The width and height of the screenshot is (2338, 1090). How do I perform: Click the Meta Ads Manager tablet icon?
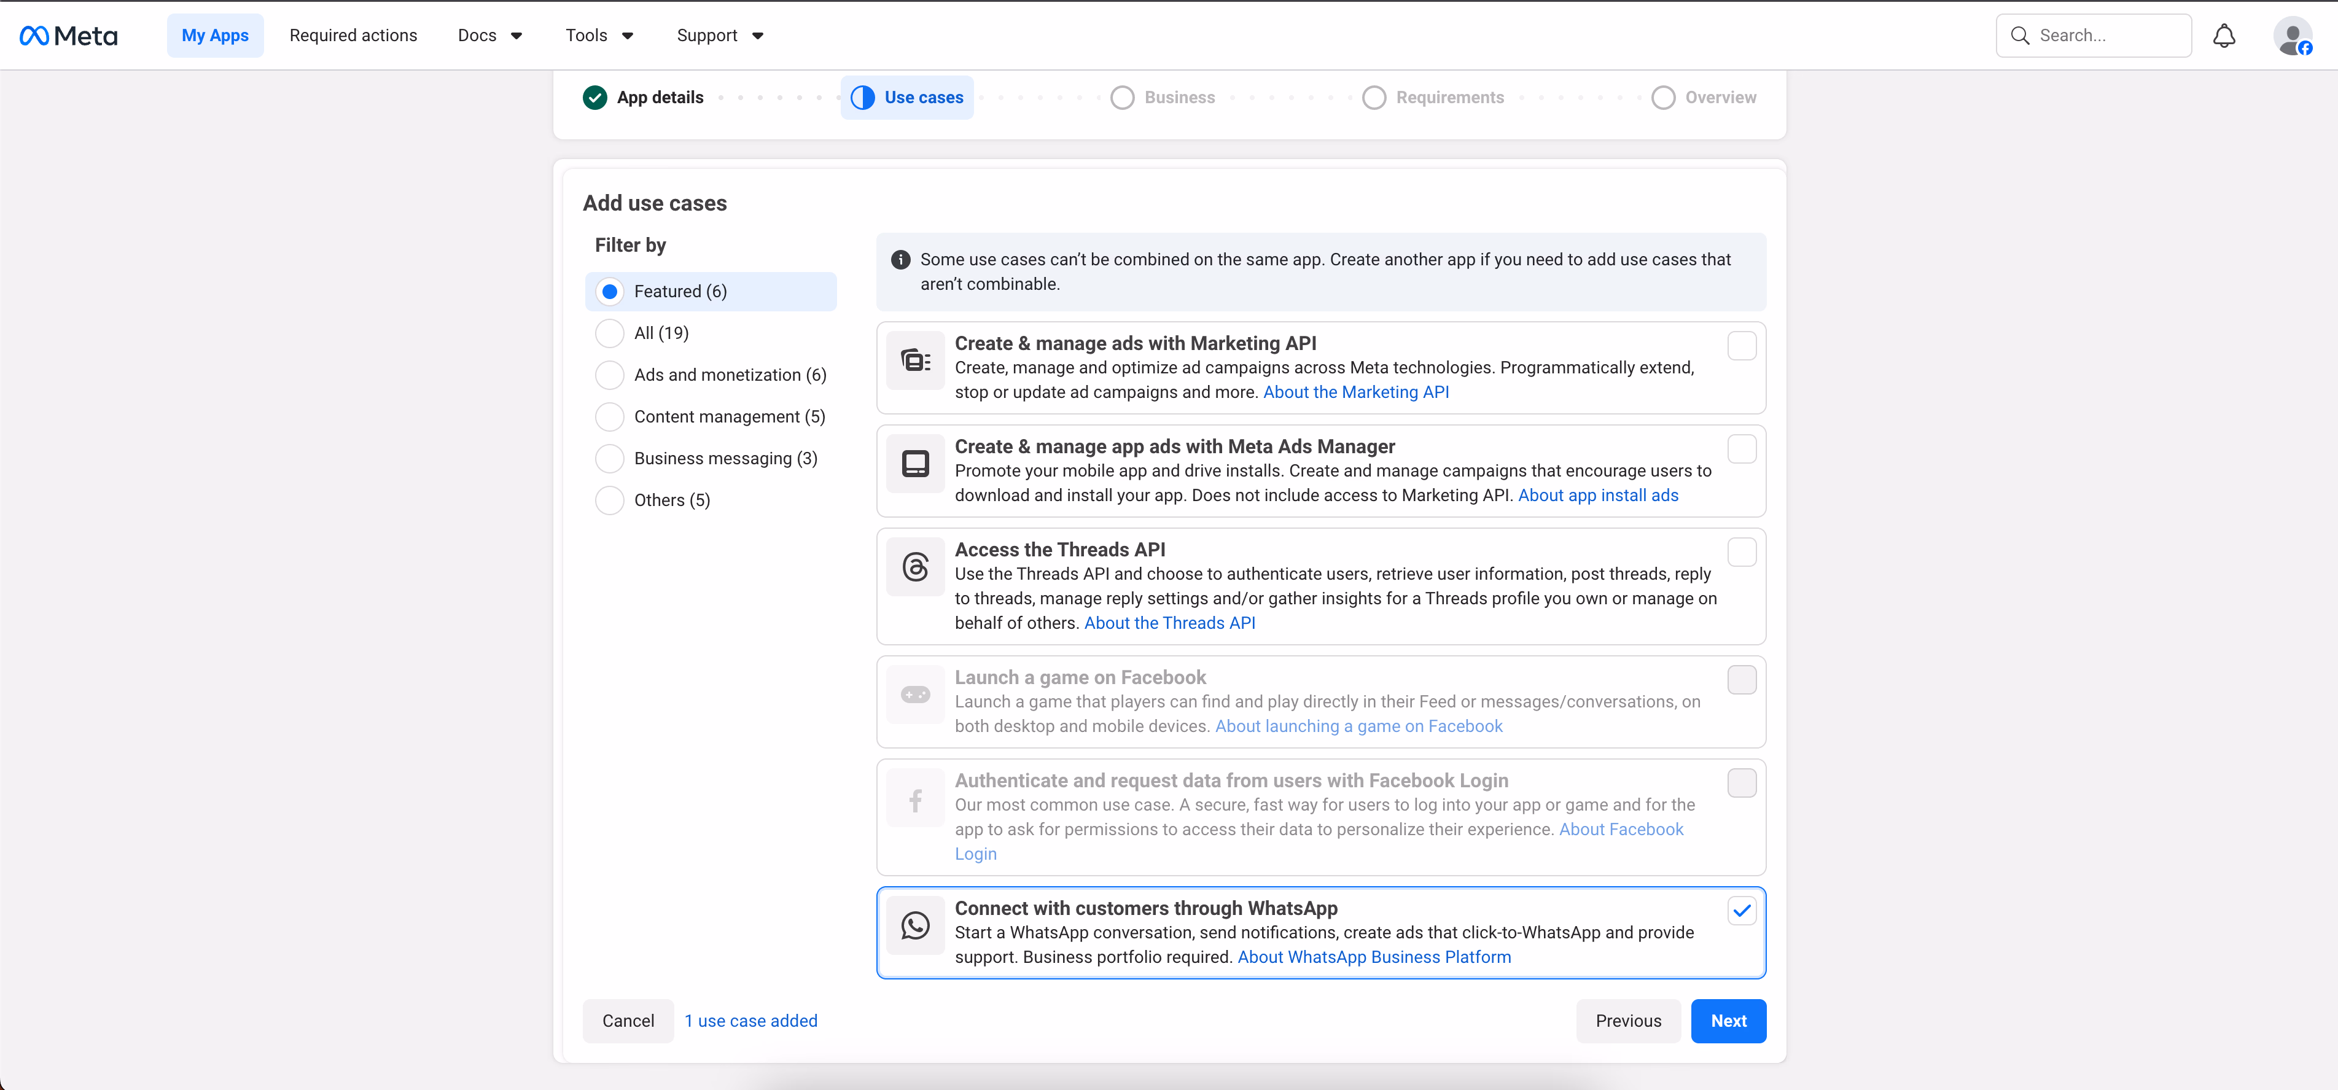coord(915,464)
